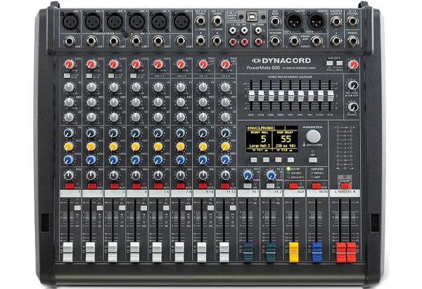The image size is (422, 289).
Task: Toggle the FX 1 ON button
Action: tap(247, 186)
